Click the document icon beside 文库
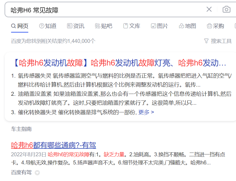236x181 pixels. (125, 26)
